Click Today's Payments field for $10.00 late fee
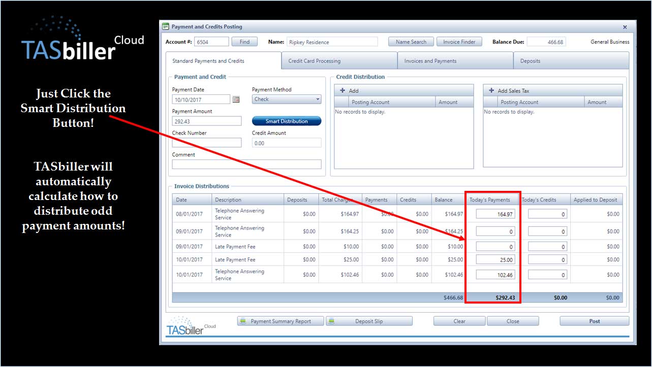This screenshot has width=652, height=367. coord(495,247)
